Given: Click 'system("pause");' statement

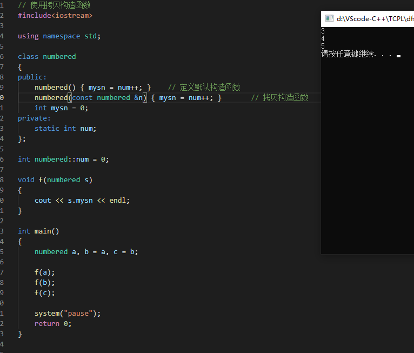Looking at the screenshot, I should point(68,314).
